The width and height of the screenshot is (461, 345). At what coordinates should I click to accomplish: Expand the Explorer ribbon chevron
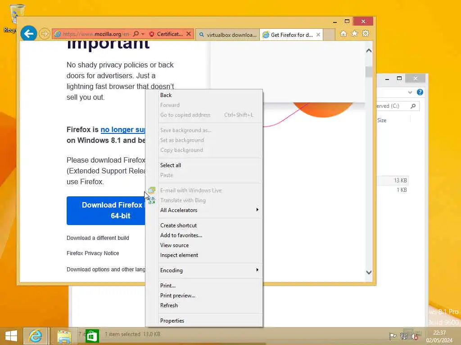[410, 92]
